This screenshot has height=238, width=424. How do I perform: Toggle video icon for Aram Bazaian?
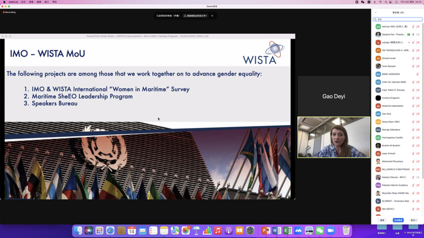[418, 66]
